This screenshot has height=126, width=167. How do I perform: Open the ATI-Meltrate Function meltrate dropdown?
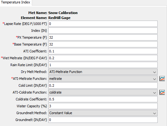(103, 79)
